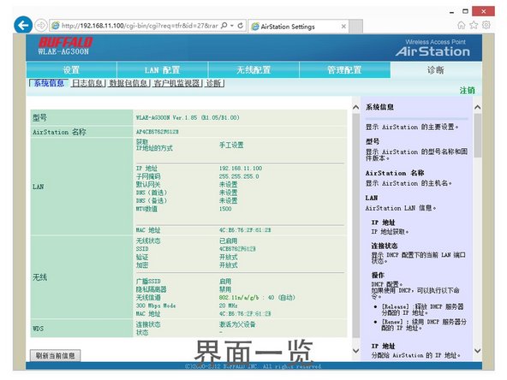The width and height of the screenshot is (507, 380).
Task: Open the 诊断 main tab
Action: pos(436,70)
